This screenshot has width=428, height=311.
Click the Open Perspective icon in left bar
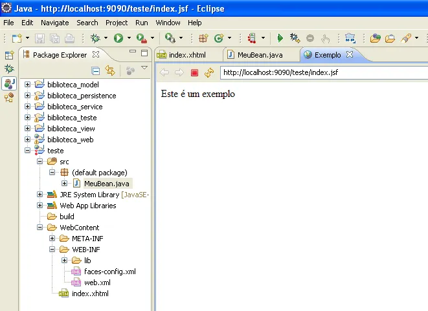click(9, 56)
